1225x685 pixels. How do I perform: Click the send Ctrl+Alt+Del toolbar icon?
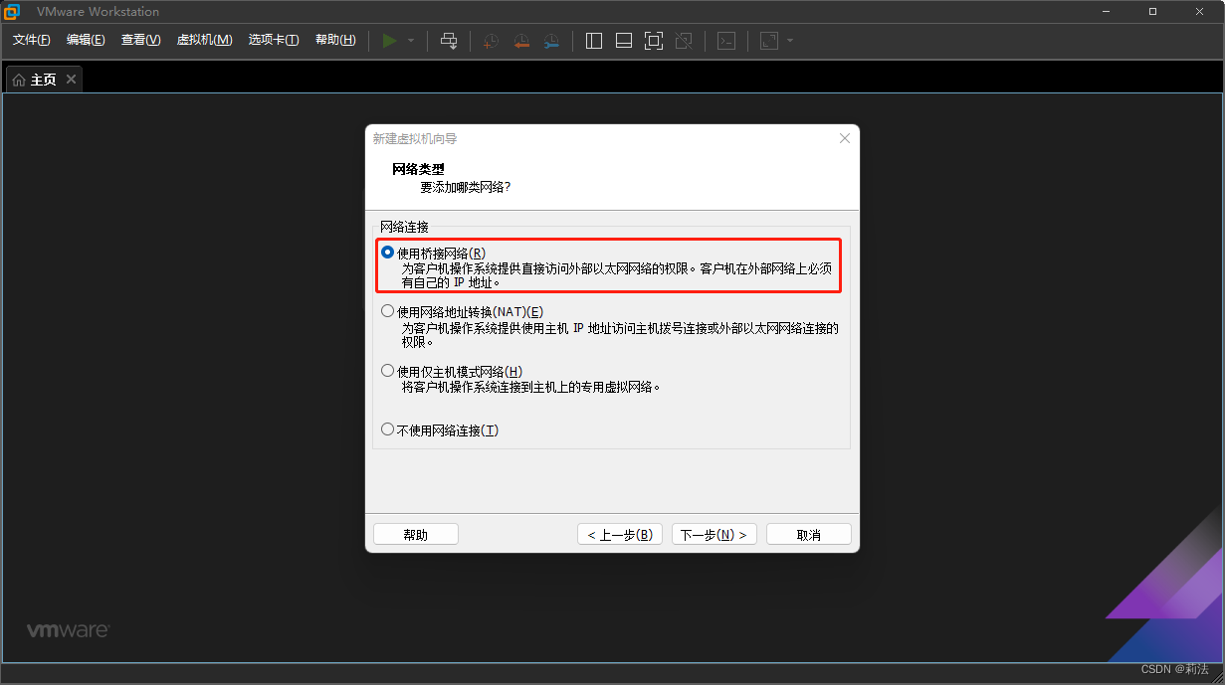[449, 41]
